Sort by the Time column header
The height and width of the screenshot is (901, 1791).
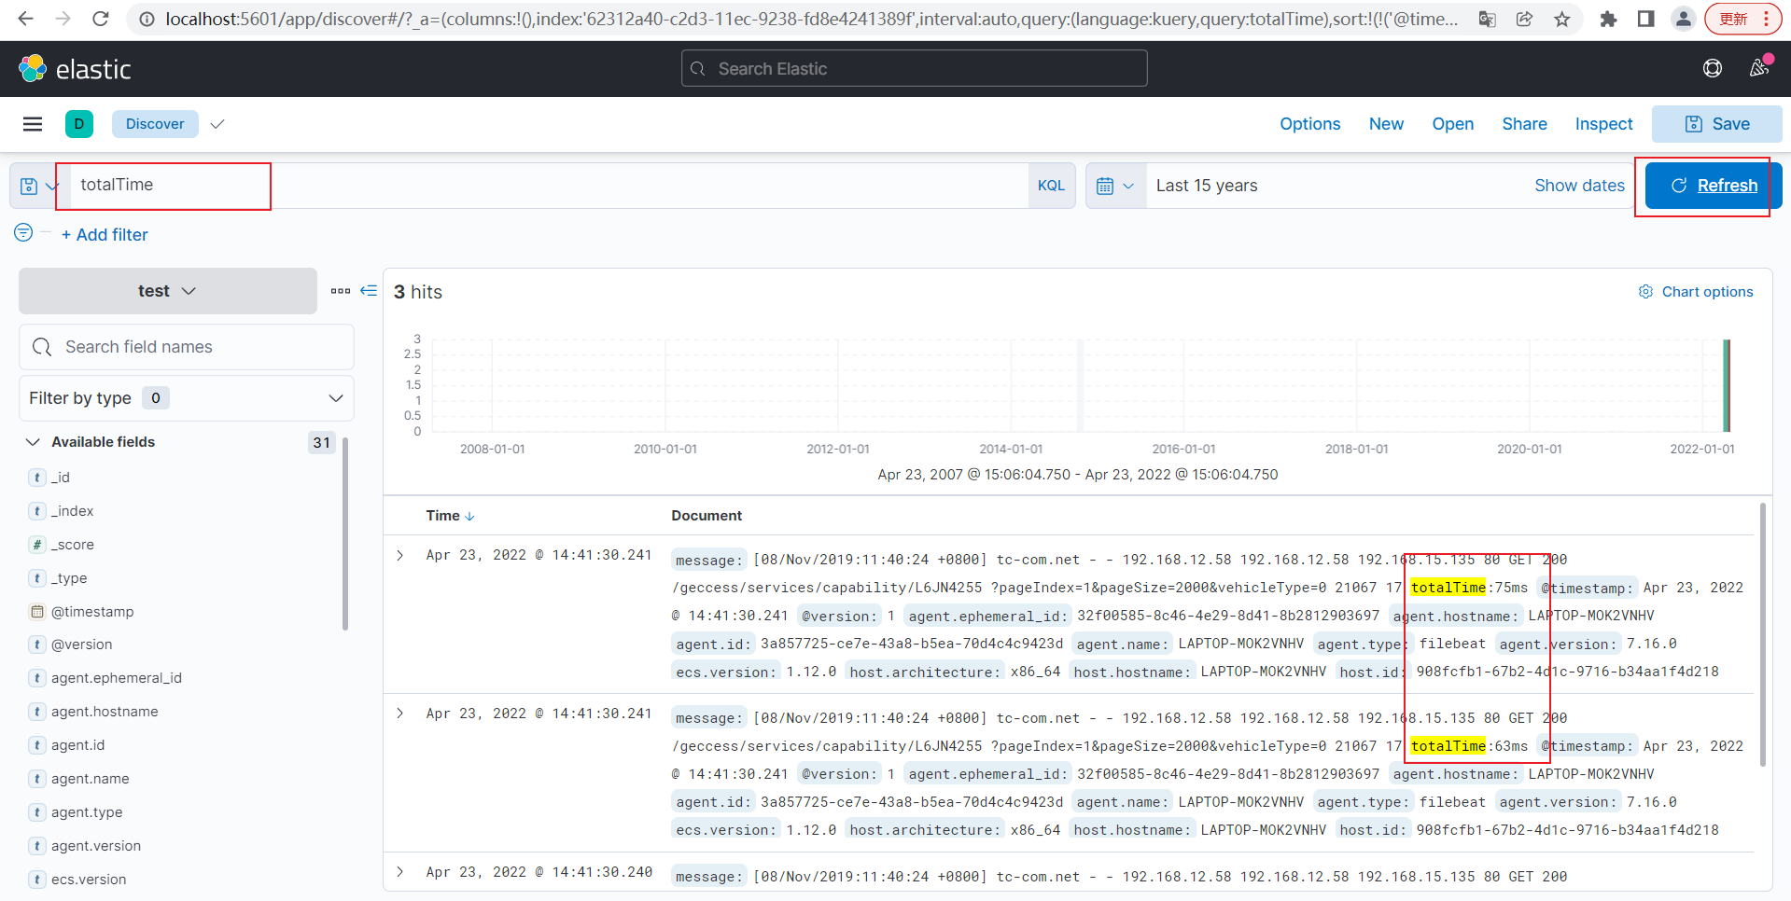click(451, 516)
